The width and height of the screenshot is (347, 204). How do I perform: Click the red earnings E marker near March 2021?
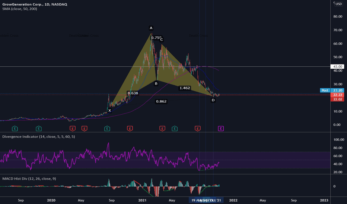[x=162, y=128]
